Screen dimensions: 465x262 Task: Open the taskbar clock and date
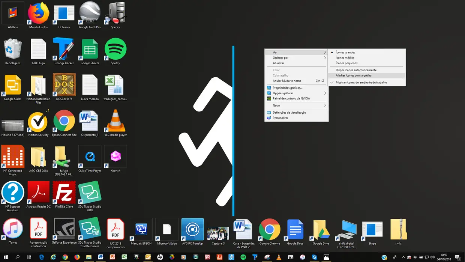click(x=444, y=257)
